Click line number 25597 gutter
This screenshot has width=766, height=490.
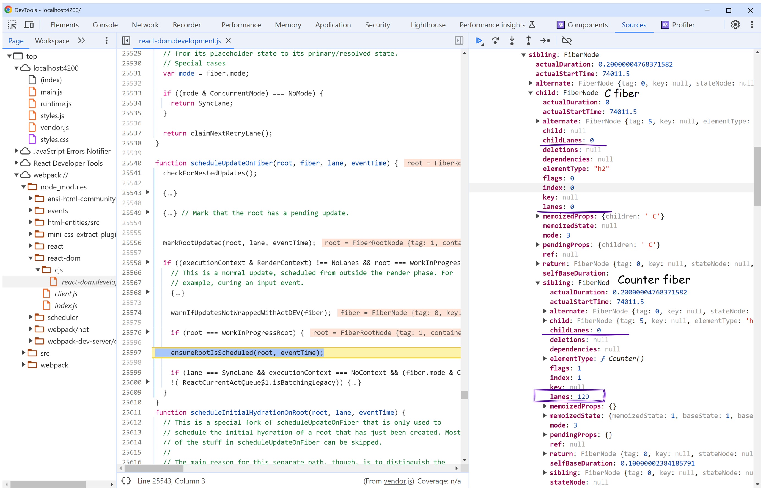point(132,353)
